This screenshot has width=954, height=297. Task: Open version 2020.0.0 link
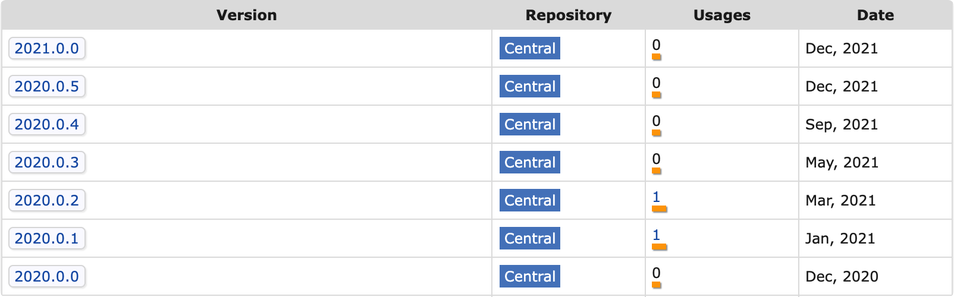pos(46,277)
